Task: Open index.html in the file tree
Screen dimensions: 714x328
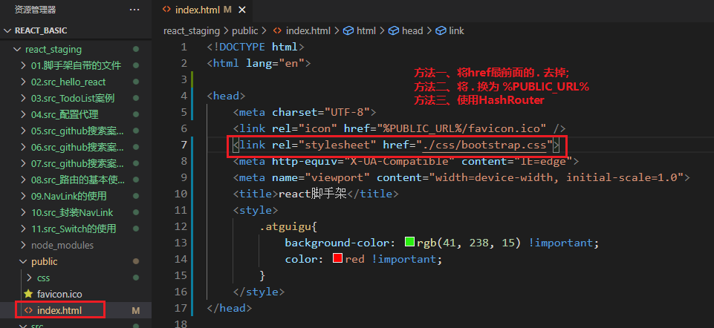Action: tap(59, 311)
